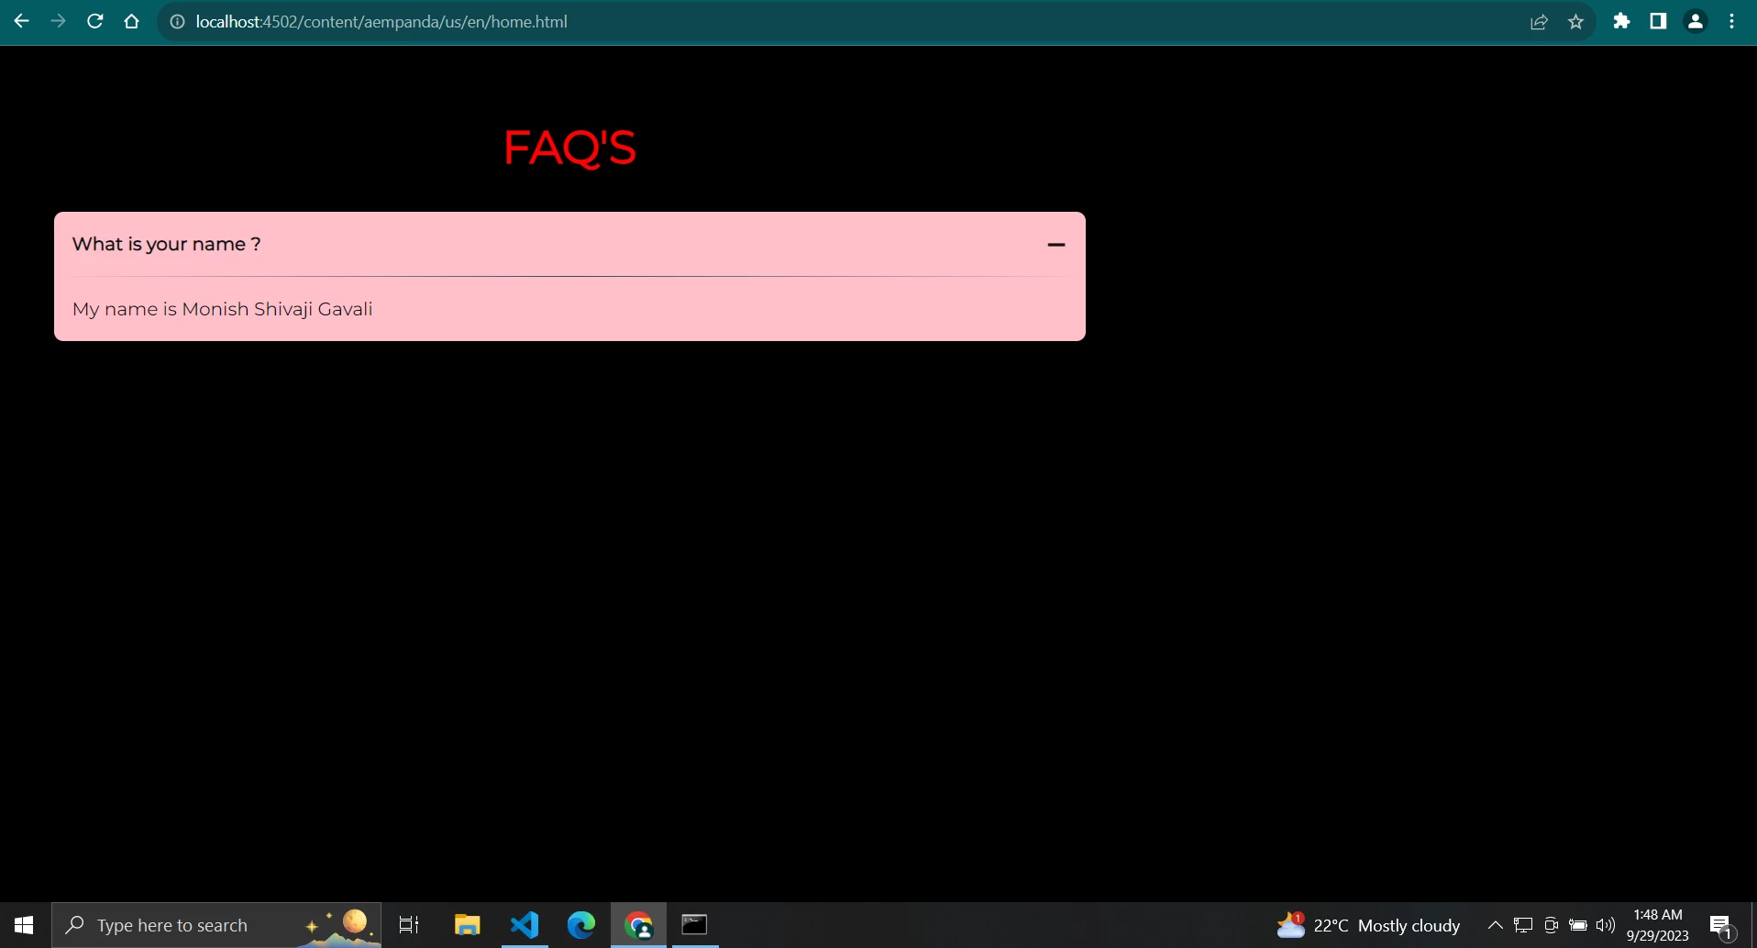Toggle the browser side panel
The height and width of the screenshot is (948, 1757).
[x=1658, y=21]
